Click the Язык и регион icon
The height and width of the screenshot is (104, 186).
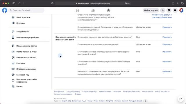click(13, 17)
